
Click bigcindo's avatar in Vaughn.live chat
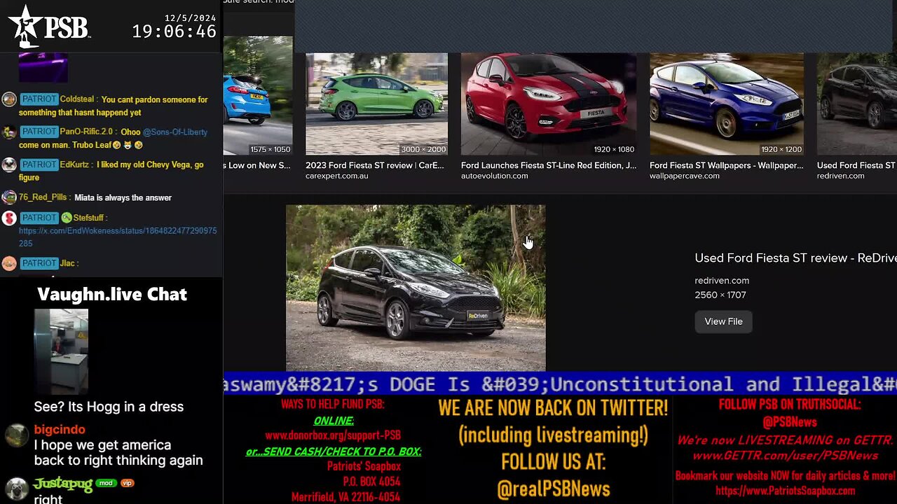tap(17, 435)
